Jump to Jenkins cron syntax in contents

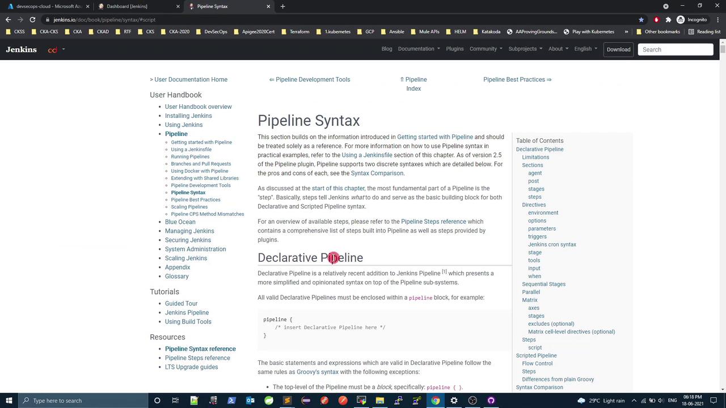click(x=552, y=245)
